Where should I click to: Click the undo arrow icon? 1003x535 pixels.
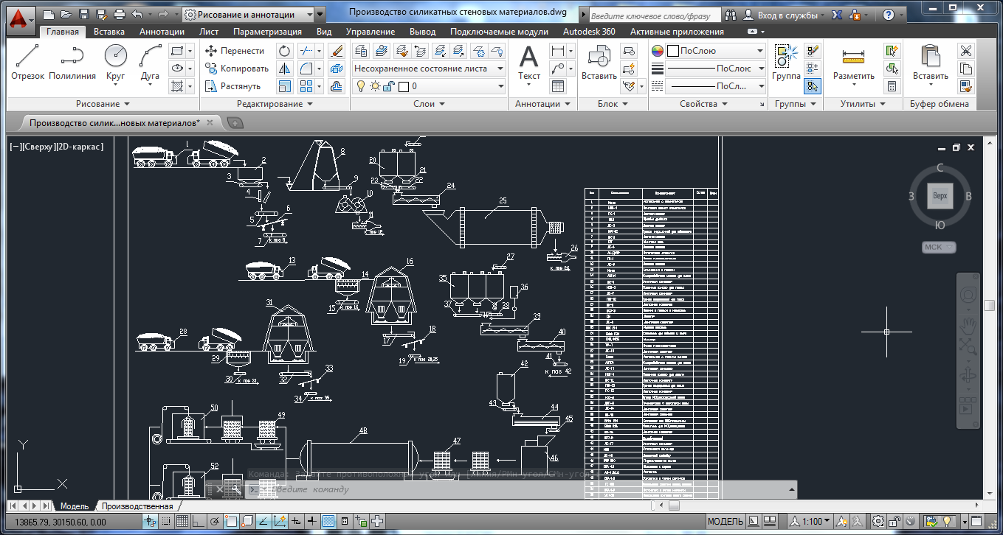[137, 14]
